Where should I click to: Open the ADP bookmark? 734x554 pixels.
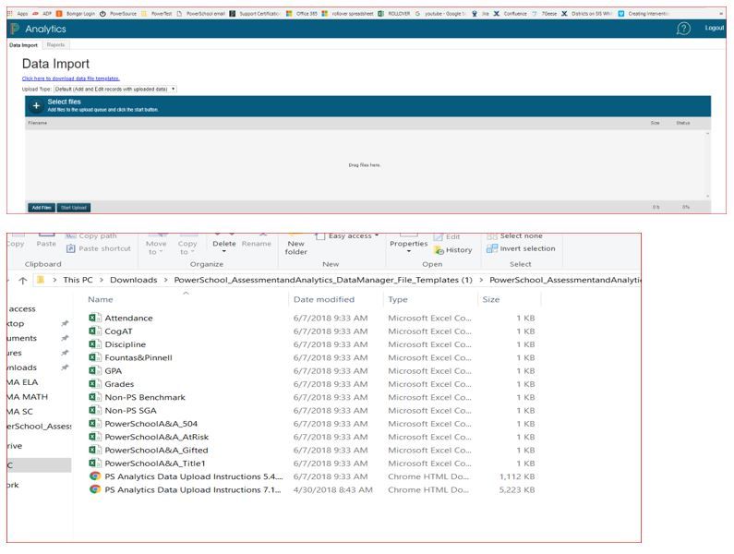point(42,14)
